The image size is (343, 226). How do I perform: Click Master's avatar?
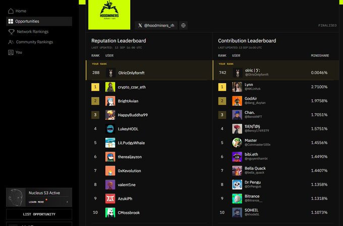[237, 143]
